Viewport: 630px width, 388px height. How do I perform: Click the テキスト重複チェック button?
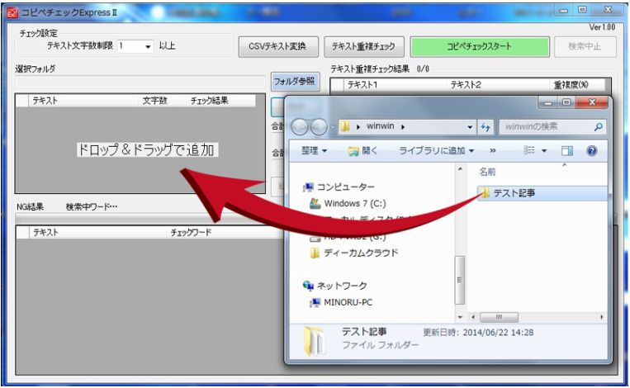point(363,46)
